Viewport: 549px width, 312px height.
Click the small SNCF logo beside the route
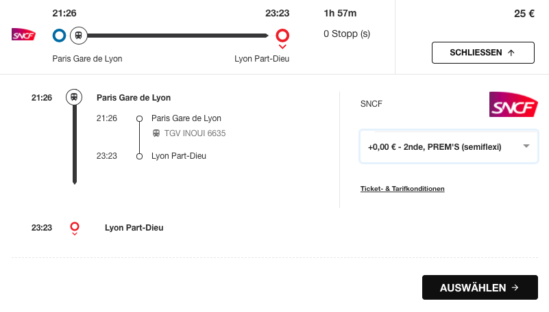click(x=23, y=35)
